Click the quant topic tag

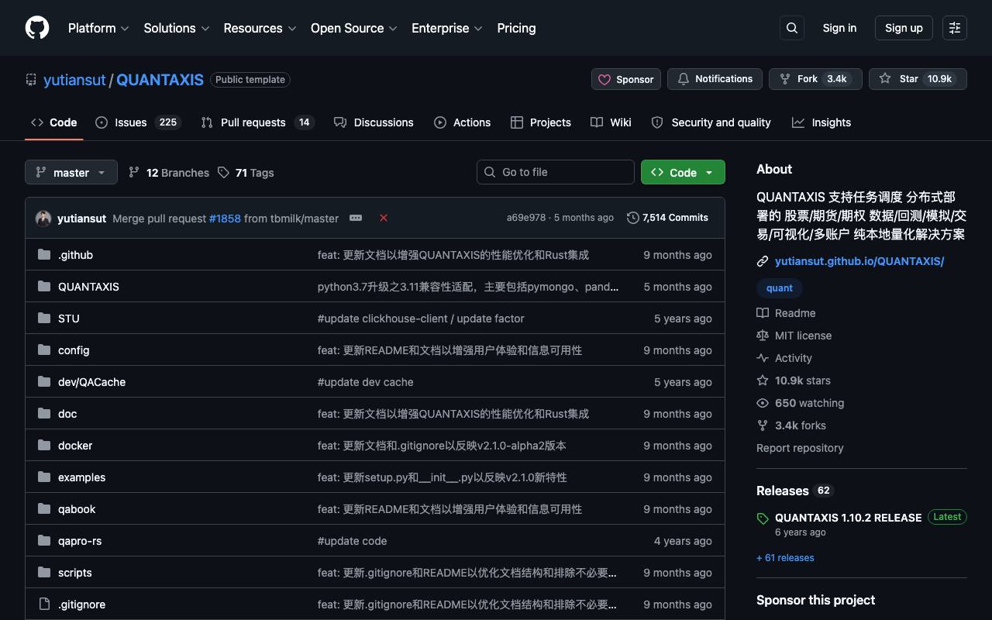click(x=780, y=288)
